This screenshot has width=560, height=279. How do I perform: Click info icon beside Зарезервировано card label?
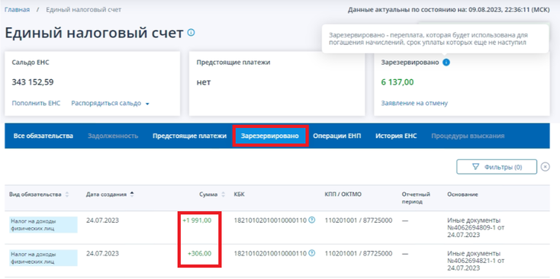(x=446, y=63)
